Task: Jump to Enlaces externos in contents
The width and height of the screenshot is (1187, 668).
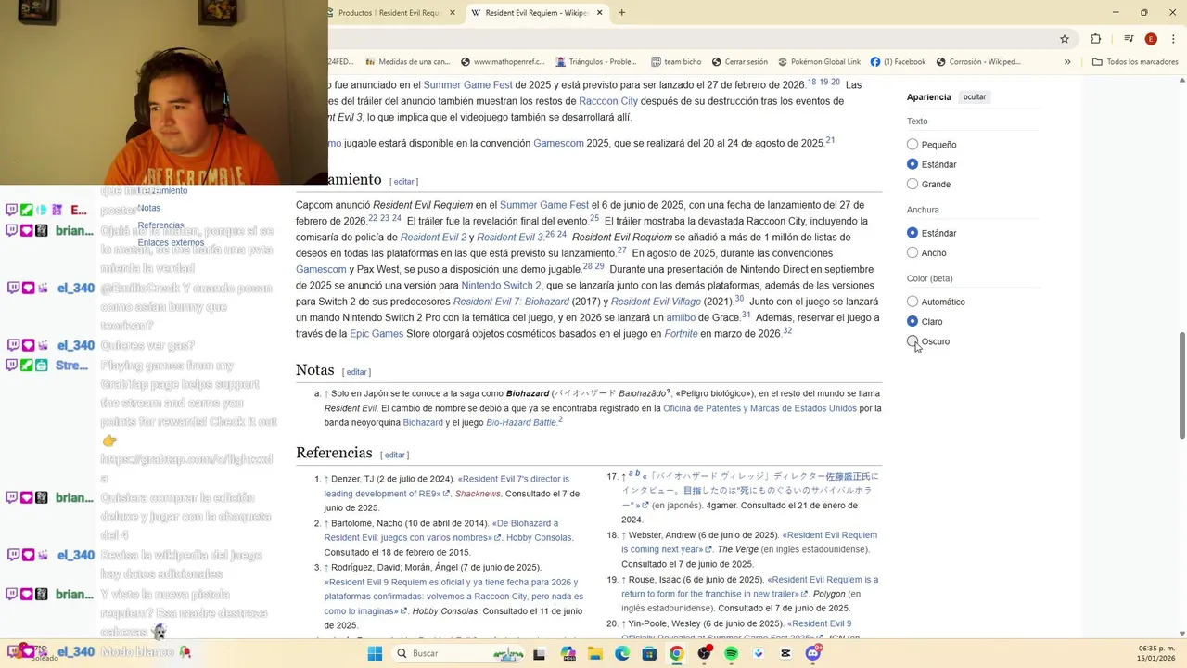Action: (171, 243)
